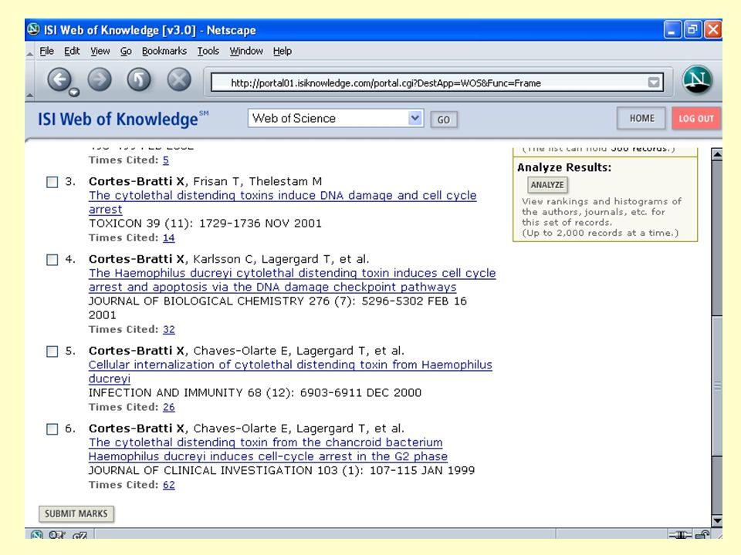Screen dimensions: 741x555
Task: Click the LOG OUT button
Action: click(x=696, y=119)
